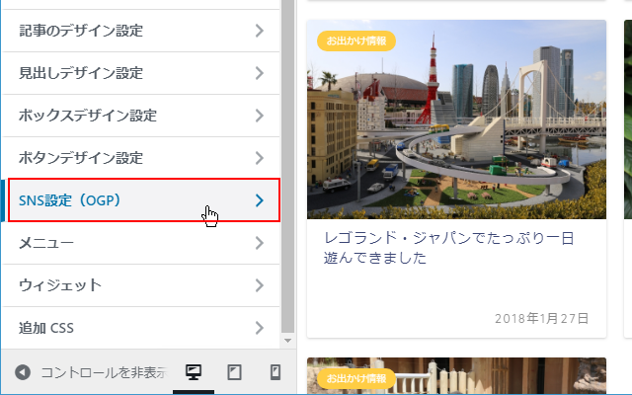Open ボックスデザイン設定 panel

141,116
